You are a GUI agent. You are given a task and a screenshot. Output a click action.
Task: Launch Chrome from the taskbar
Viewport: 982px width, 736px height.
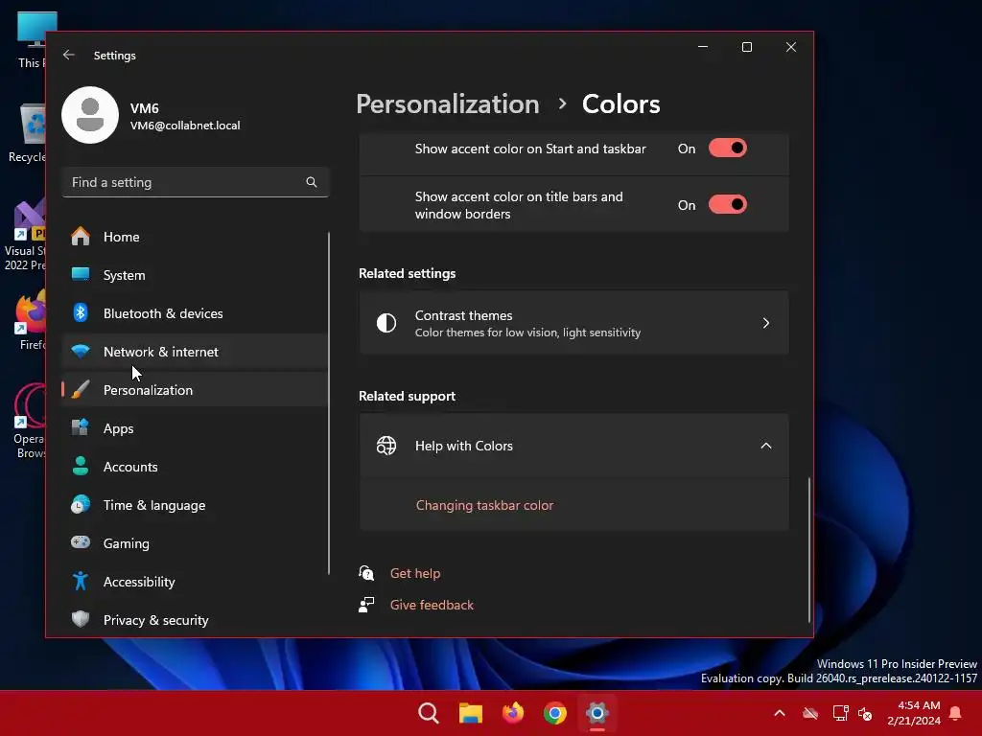coord(555,713)
